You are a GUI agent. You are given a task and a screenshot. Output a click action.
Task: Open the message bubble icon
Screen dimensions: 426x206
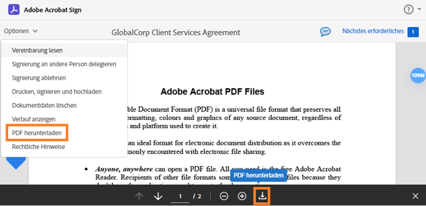point(325,31)
